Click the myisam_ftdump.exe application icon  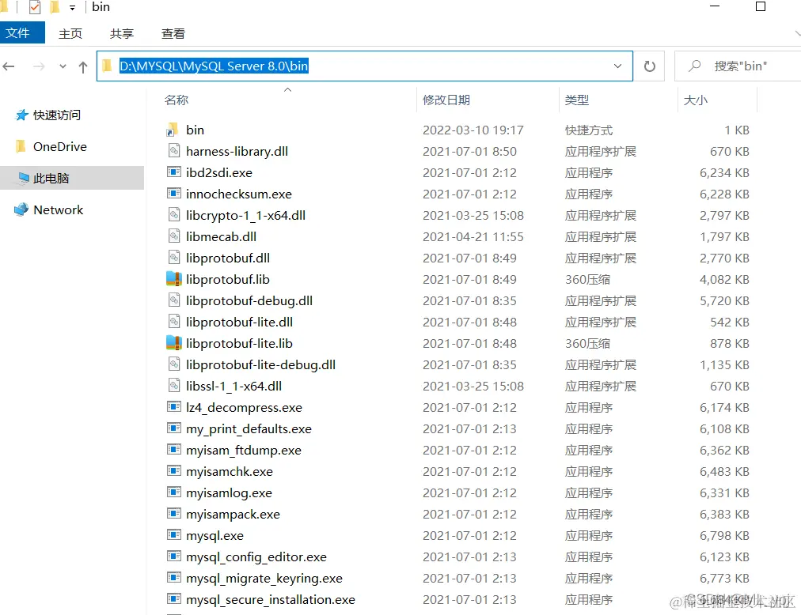coord(173,450)
